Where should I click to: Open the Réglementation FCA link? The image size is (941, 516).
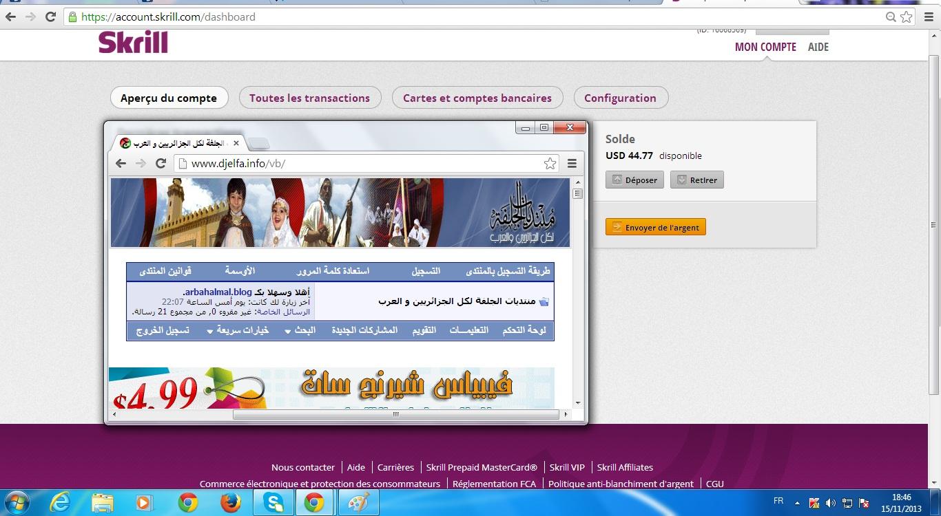click(494, 484)
